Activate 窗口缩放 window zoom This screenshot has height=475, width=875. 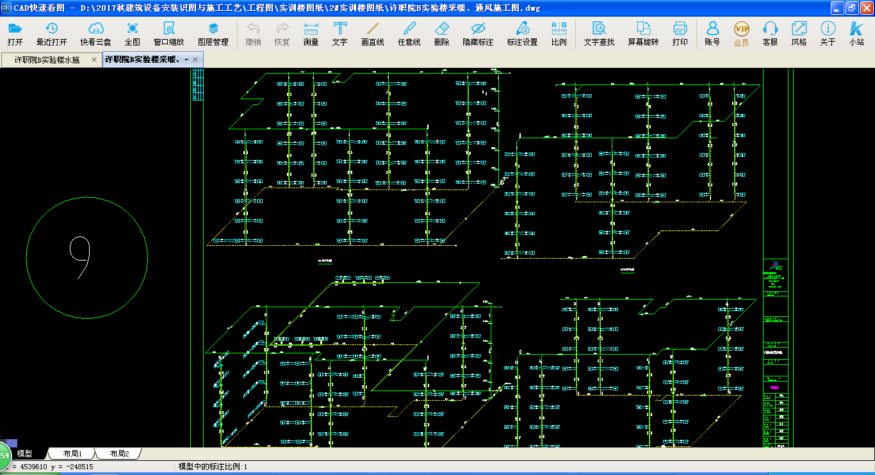pyautogui.click(x=168, y=29)
